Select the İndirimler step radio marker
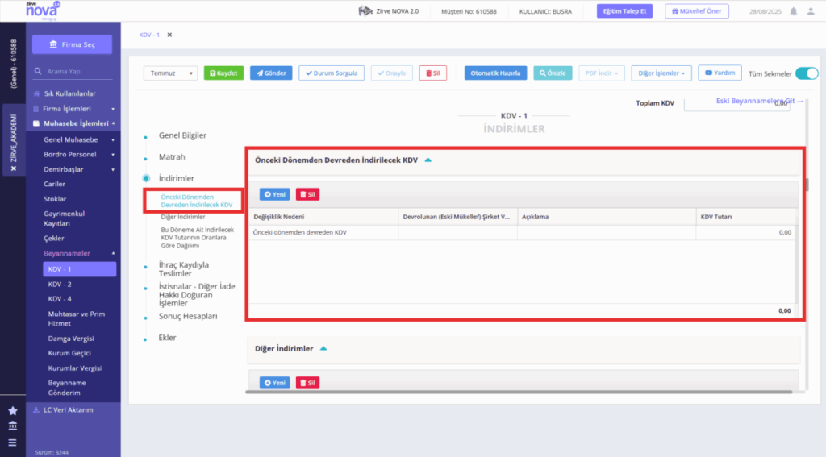 click(x=146, y=178)
